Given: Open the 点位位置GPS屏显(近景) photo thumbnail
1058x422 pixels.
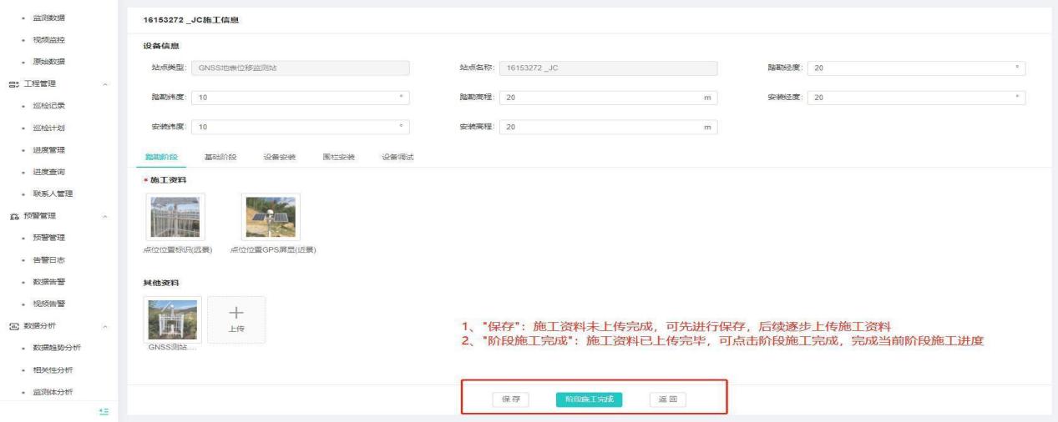Looking at the screenshot, I should coord(271,217).
